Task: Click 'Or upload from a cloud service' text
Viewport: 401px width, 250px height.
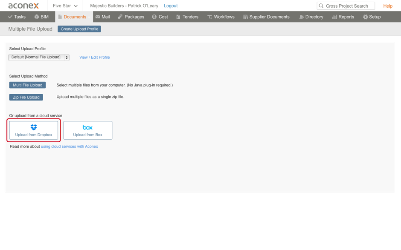Action: pyautogui.click(x=36, y=116)
